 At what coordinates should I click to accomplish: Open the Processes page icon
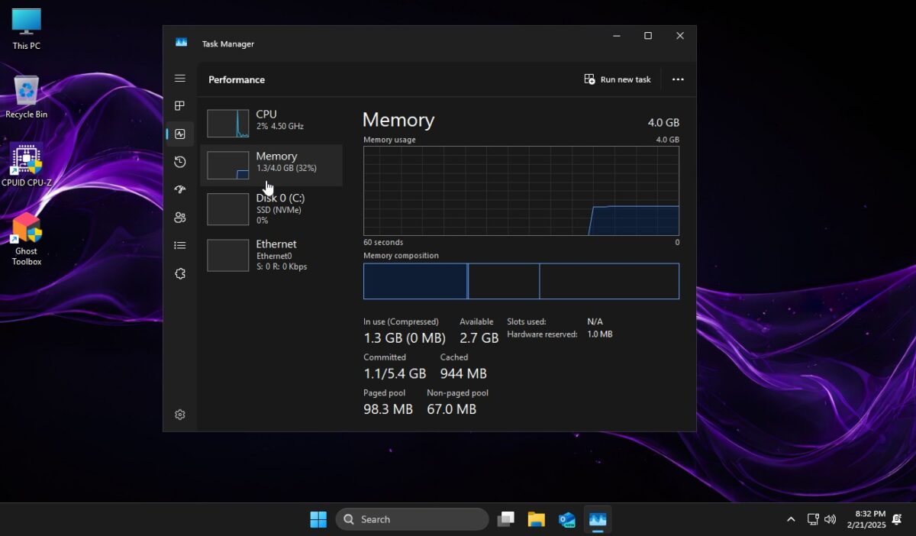[180, 105]
